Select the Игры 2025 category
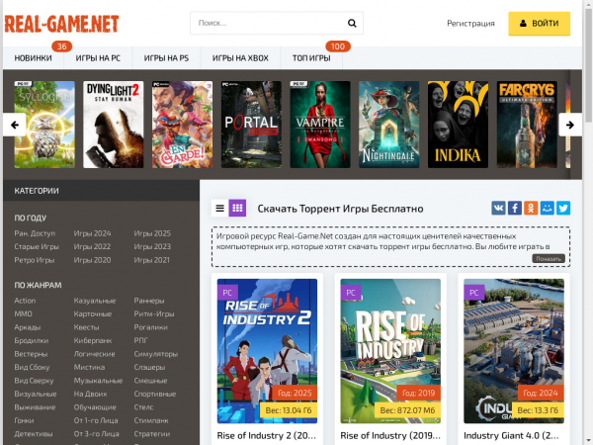 [152, 233]
